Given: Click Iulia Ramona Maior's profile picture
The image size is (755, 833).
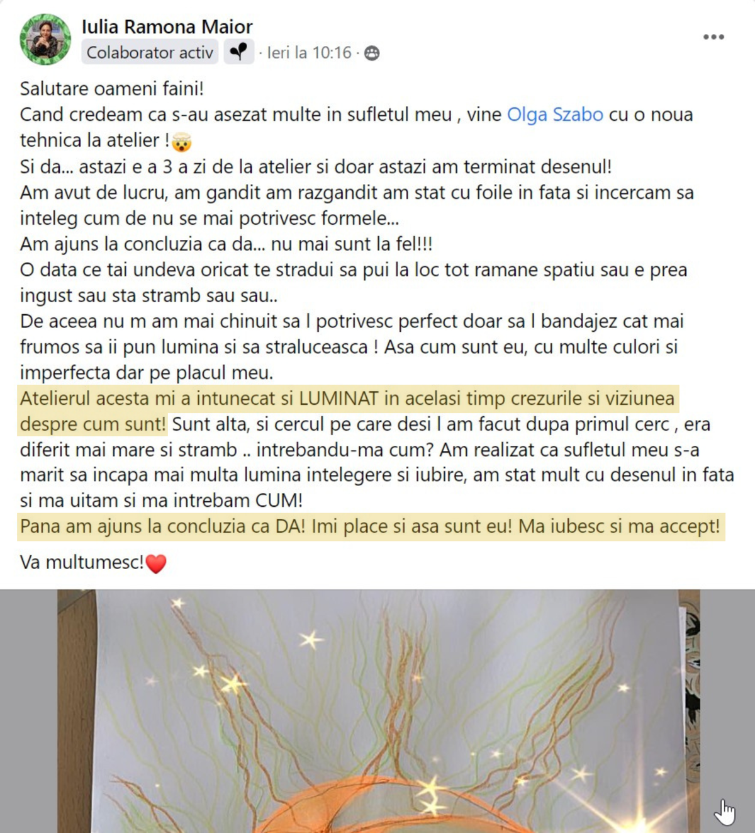Looking at the screenshot, I should tap(45, 40).
